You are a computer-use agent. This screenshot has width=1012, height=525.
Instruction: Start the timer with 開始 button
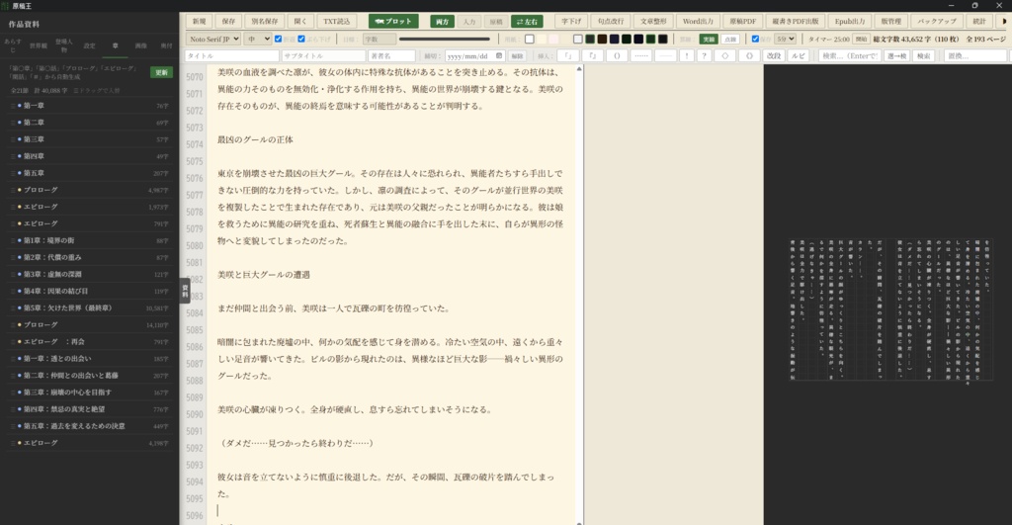pyautogui.click(x=861, y=39)
